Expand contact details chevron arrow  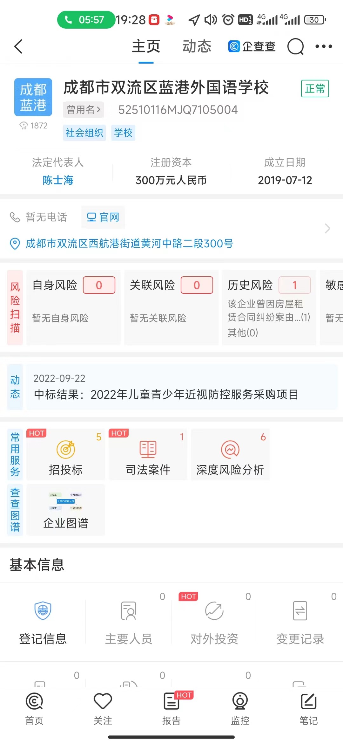(x=327, y=228)
